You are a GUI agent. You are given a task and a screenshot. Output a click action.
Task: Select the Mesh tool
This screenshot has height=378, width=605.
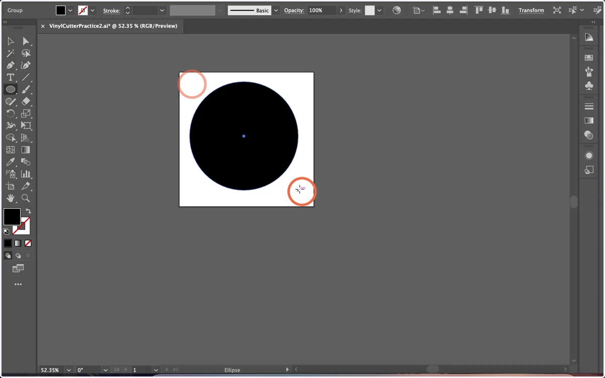tap(11, 150)
